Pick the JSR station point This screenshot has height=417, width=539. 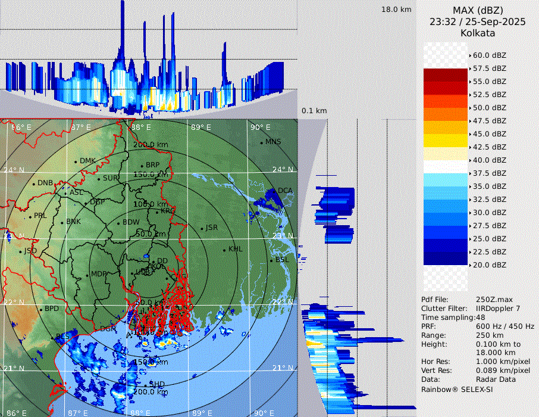pos(201,229)
